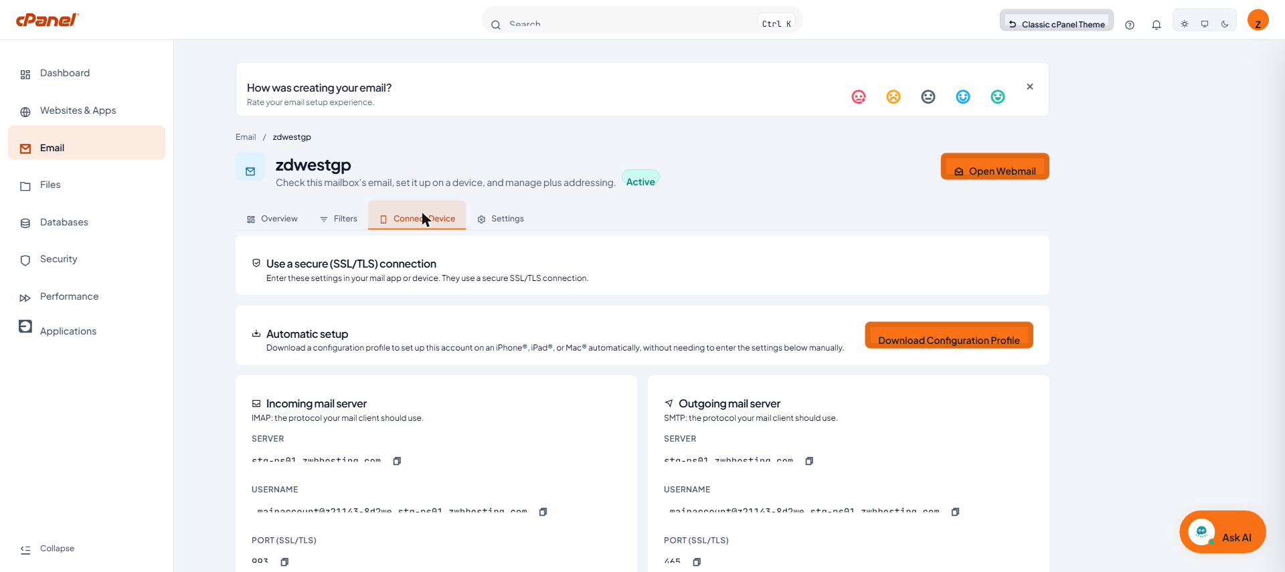
Task: Collapse the sidebar navigation
Action: tap(47, 549)
